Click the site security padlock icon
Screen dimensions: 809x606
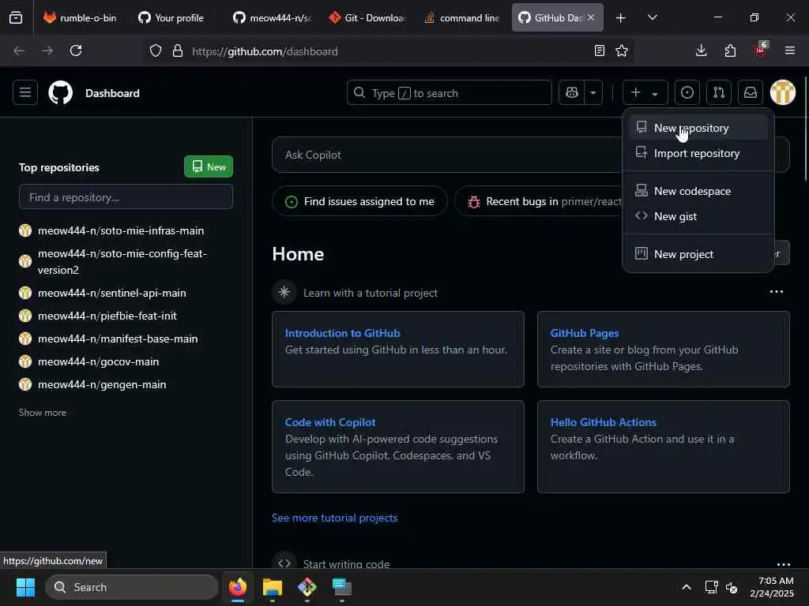(x=178, y=51)
